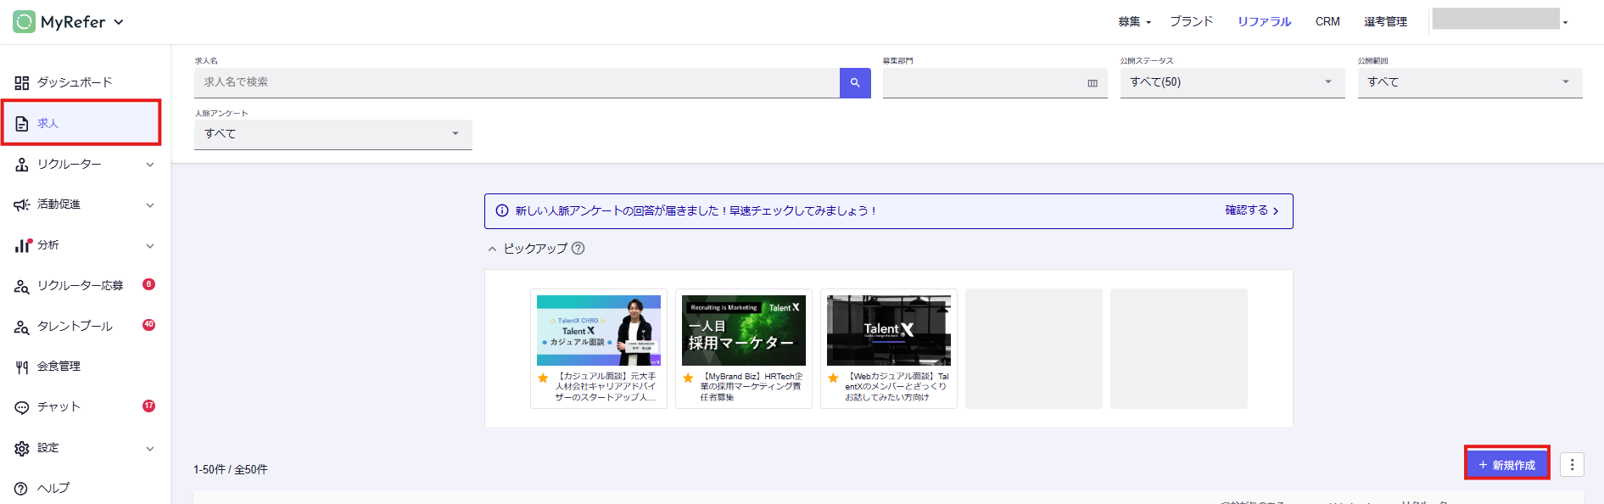Click the 新規作成 button

click(1506, 465)
